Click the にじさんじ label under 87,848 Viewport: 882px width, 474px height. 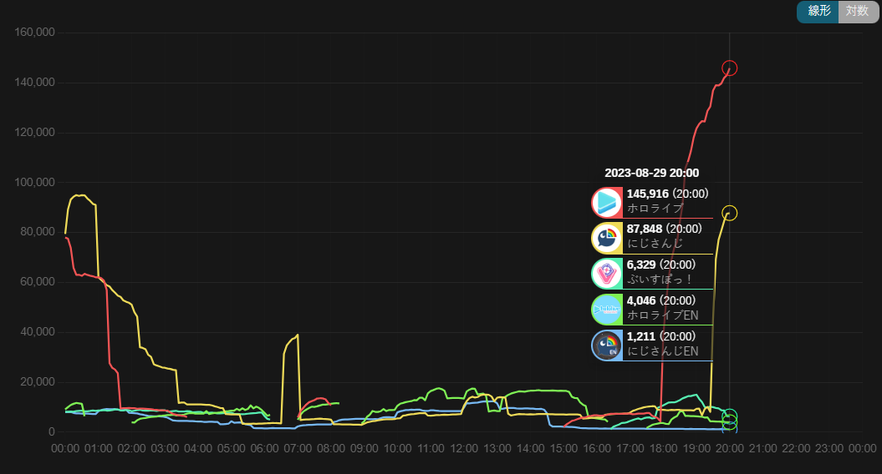coord(655,244)
